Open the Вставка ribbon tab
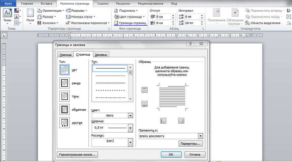The height and width of the screenshot is (162, 292). click(x=46, y=4)
